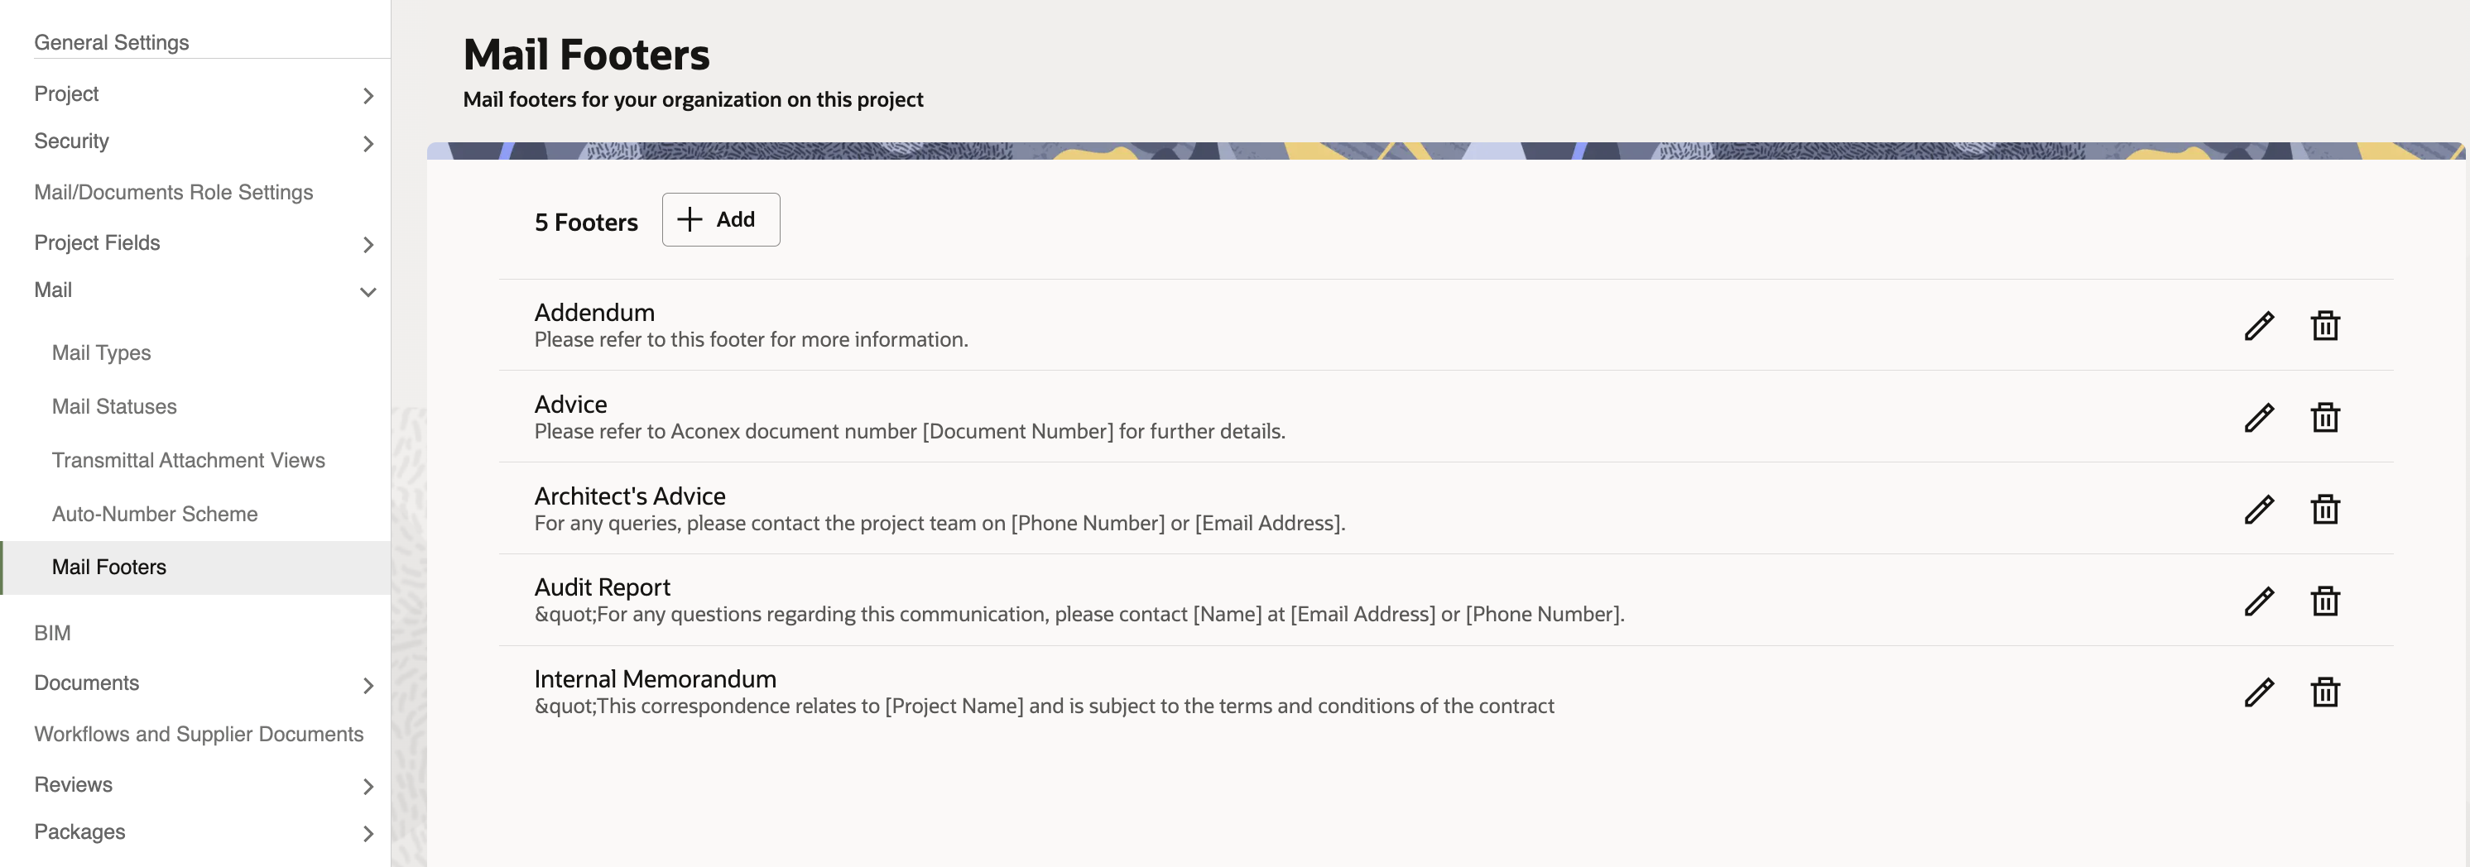The width and height of the screenshot is (2470, 867).
Task: Open Workflows and Supplier Documents
Action: point(199,734)
